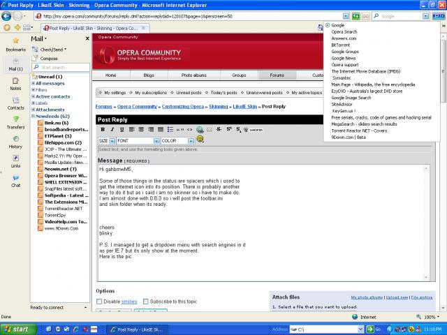Tick the Subscribe to this topic checkbox
This screenshot has width=447, height=335.
(x=146, y=301)
